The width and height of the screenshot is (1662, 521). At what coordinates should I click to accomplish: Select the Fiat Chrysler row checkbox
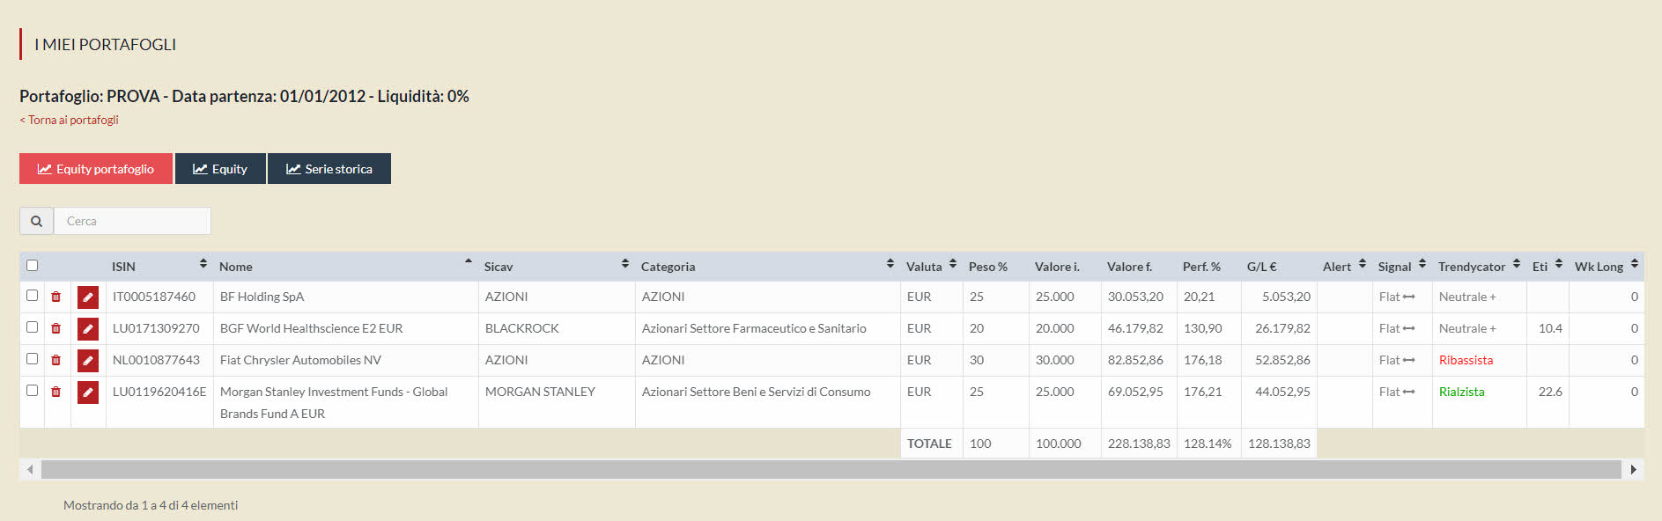click(33, 359)
